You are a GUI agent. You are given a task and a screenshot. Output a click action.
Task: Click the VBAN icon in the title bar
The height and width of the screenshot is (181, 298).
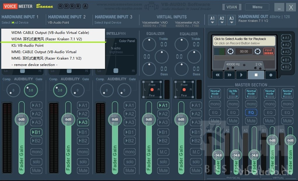point(231,7)
